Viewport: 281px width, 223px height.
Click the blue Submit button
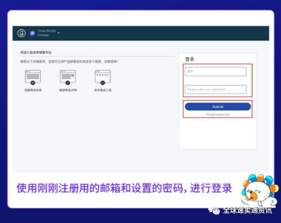pos(218,106)
